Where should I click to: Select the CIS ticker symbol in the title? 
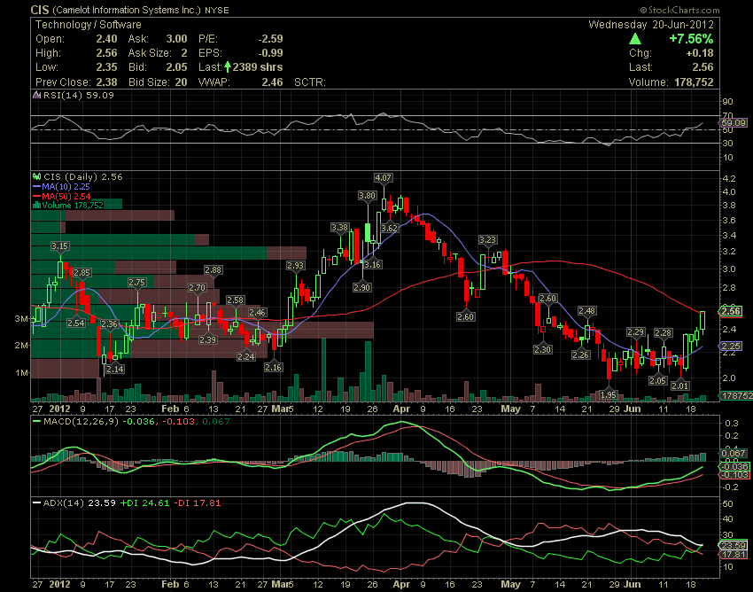click(x=40, y=10)
